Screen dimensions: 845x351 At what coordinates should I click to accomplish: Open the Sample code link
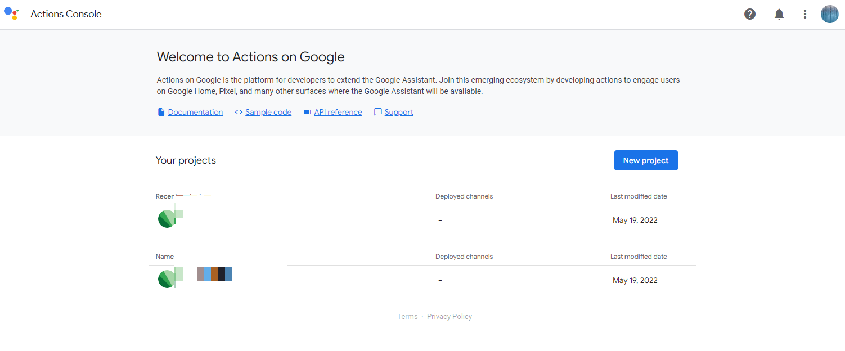tap(268, 112)
